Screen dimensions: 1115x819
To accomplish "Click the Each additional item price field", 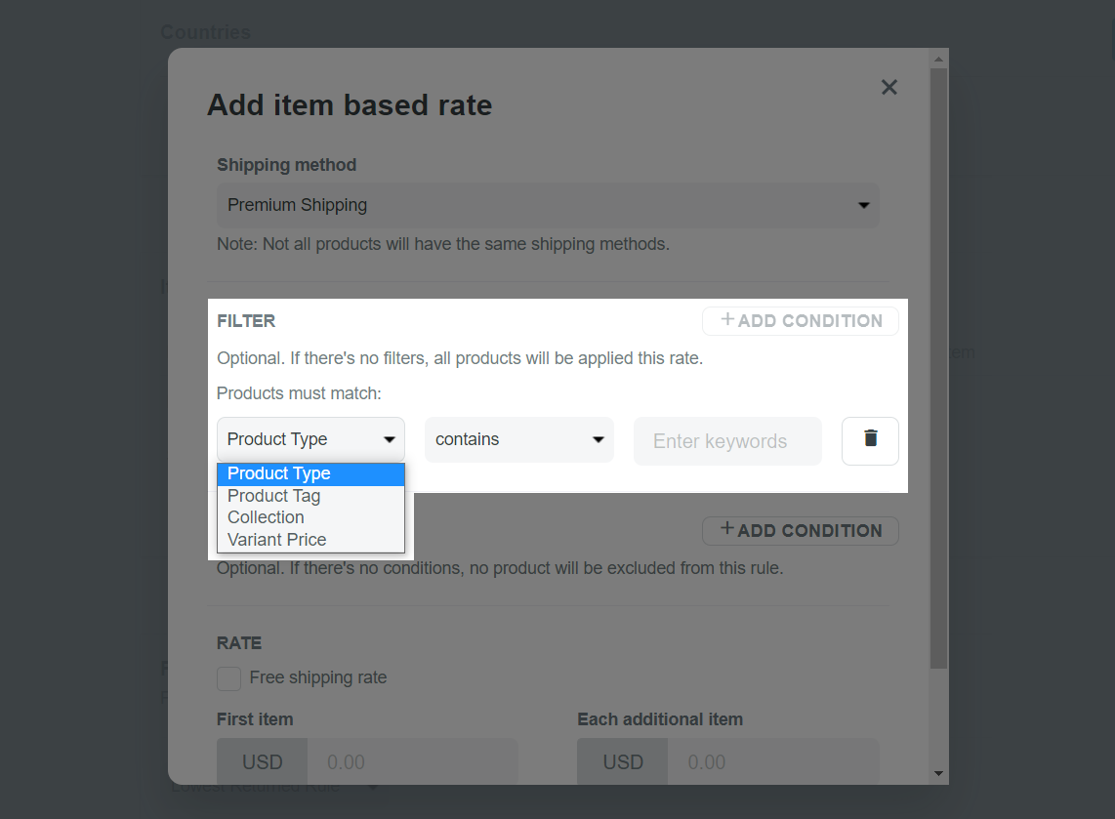I will click(x=773, y=762).
